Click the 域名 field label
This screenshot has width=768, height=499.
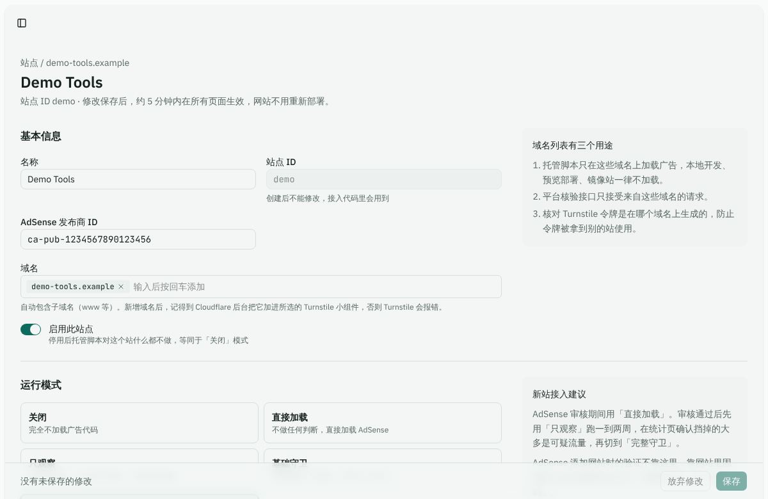(x=29, y=268)
